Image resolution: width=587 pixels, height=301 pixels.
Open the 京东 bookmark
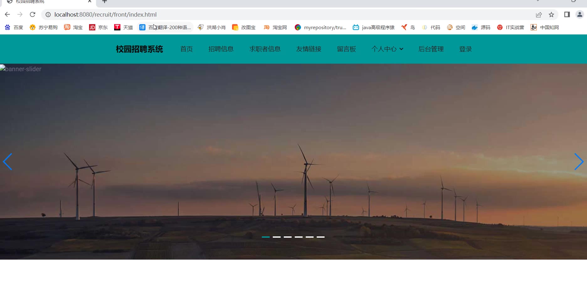(x=98, y=27)
